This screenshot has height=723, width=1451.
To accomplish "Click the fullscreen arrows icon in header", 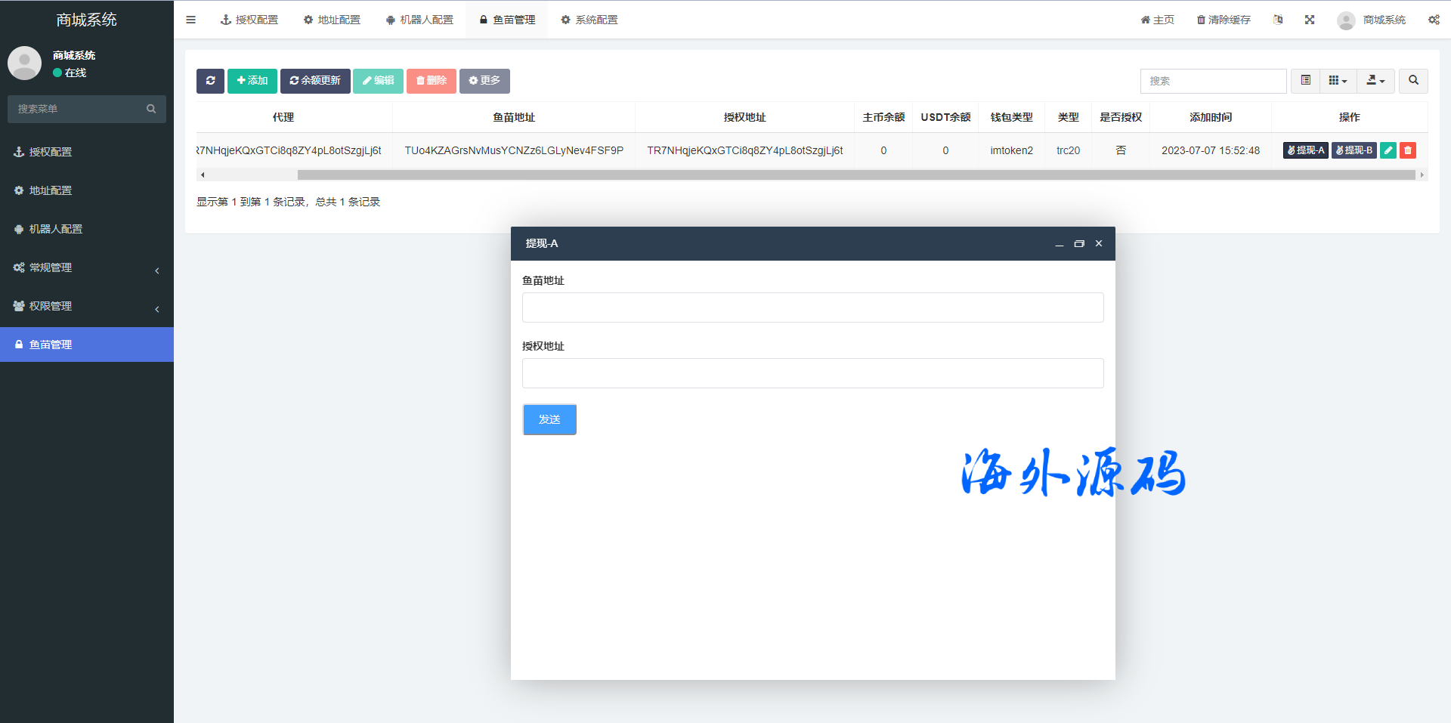I will 1309,20.
